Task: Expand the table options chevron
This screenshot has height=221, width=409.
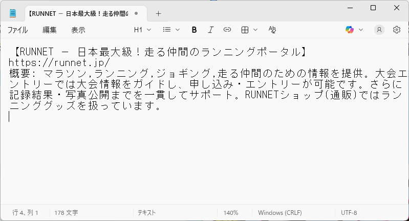Action: click(256, 30)
